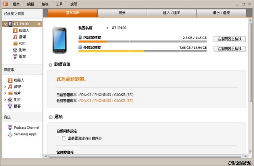
Task: Select GT-I9100 device label in sidebar
Action: pyautogui.click(x=21, y=24)
